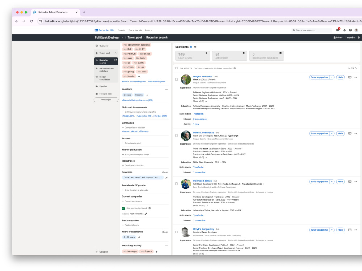Add another job title exclusion plus icon

point(139,76)
